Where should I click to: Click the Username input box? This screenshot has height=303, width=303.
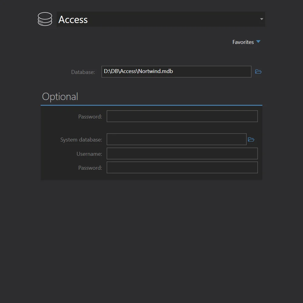(182, 153)
